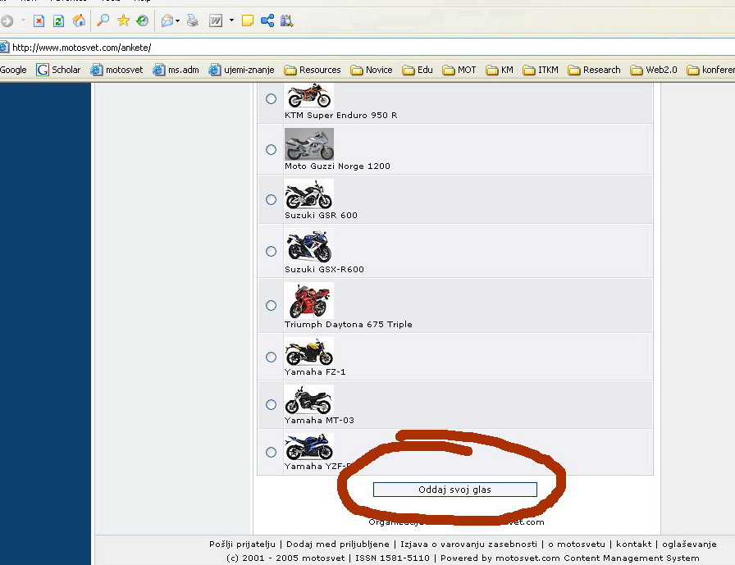735x565 pixels.
Task: Open the Resources bookmark folder
Action: pos(313,70)
